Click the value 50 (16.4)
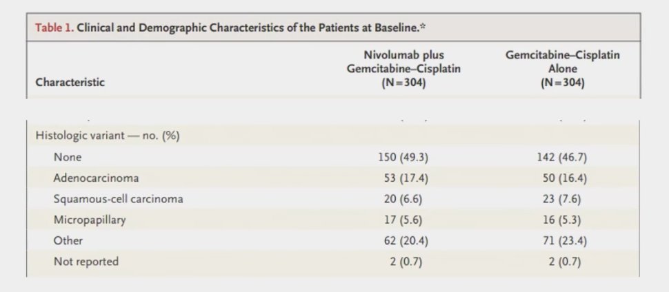This screenshot has height=292, width=669. (x=565, y=178)
